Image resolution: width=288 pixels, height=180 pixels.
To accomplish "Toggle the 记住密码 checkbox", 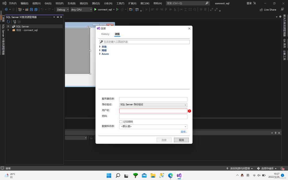I will (x=121, y=122).
